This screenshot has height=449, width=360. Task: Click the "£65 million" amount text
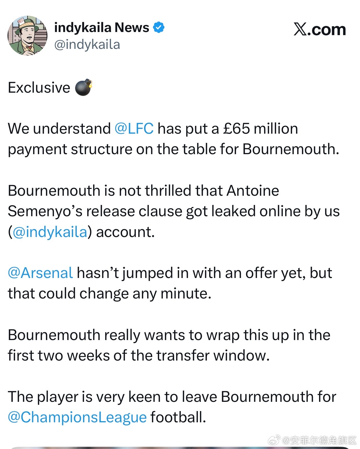click(260, 129)
